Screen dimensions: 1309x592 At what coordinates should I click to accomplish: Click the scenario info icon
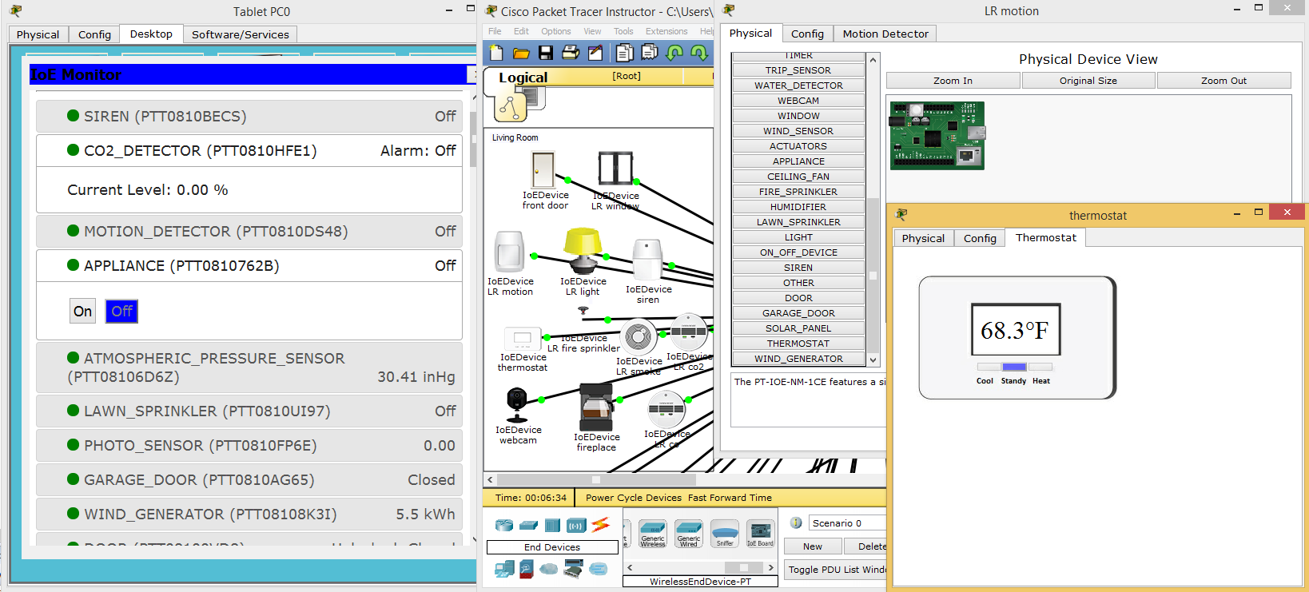coord(796,522)
